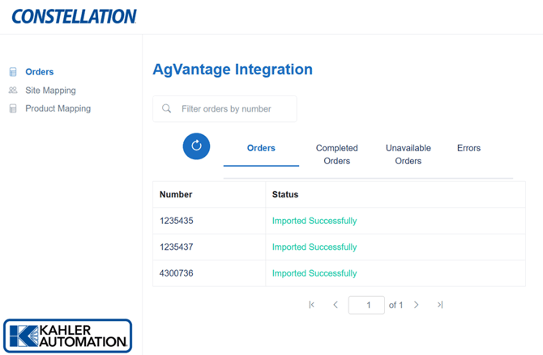The width and height of the screenshot is (543, 355).
Task: Click the magnifier icon in the search box
Action: pyautogui.click(x=167, y=109)
